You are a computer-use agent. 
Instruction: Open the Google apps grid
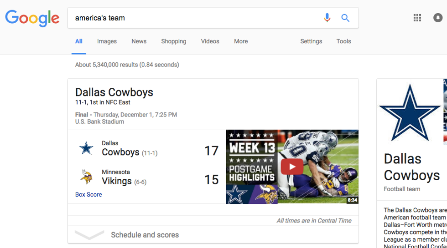coord(417,18)
